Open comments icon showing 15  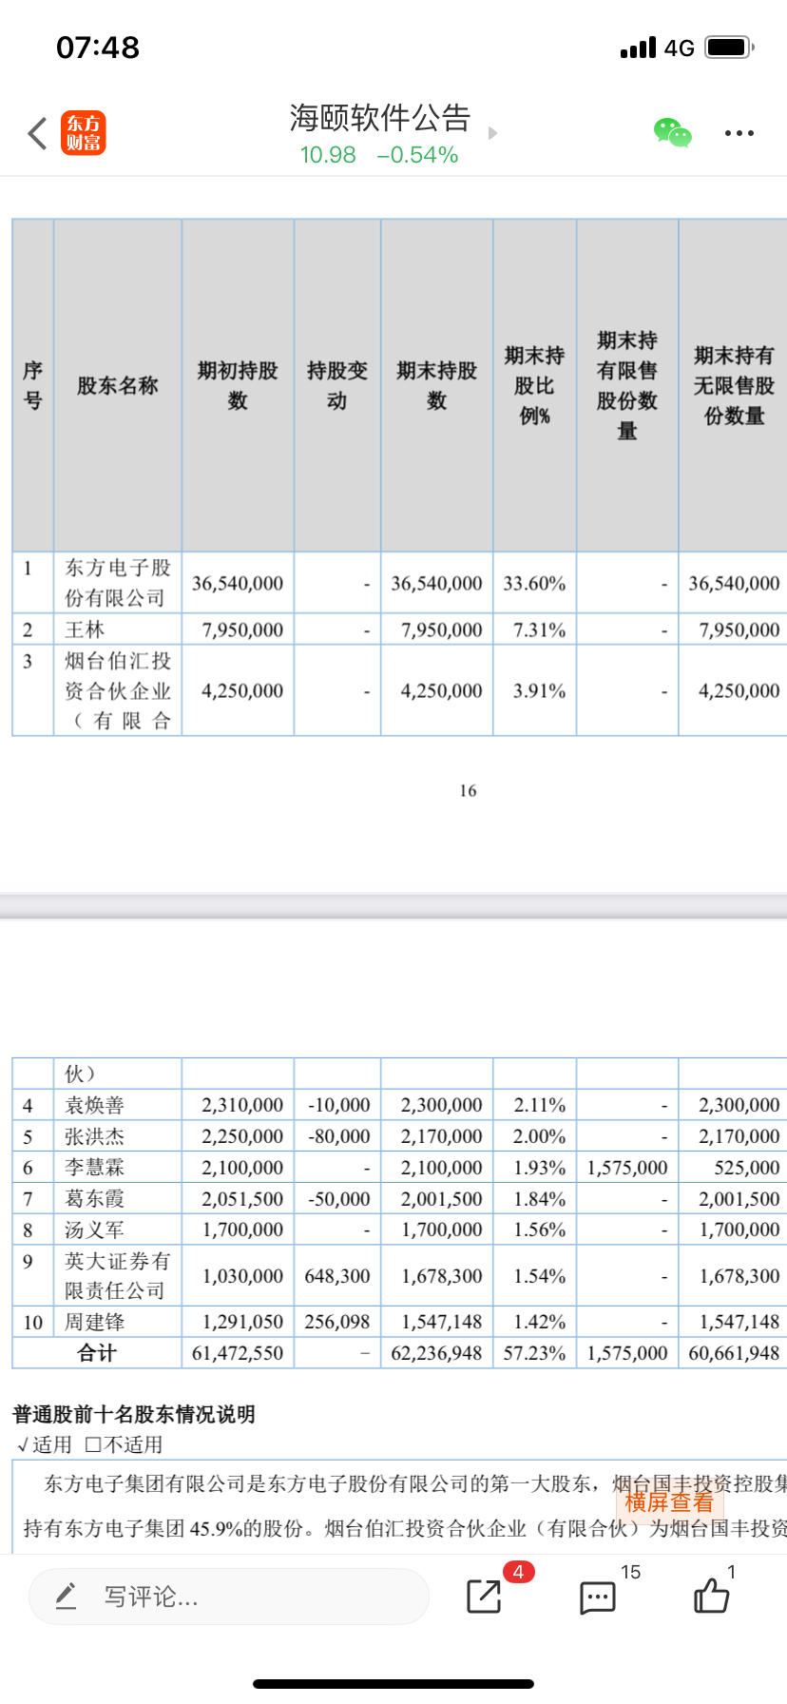coord(598,1597)
